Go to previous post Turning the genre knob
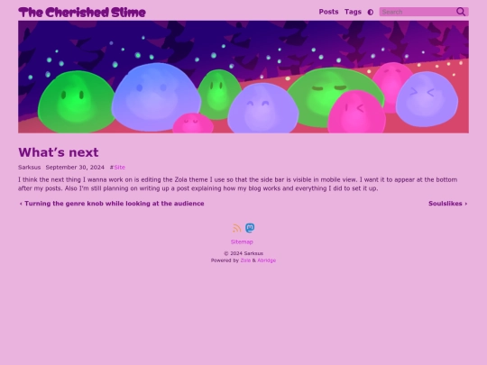The image size is (487, 365). pos(112,204)
